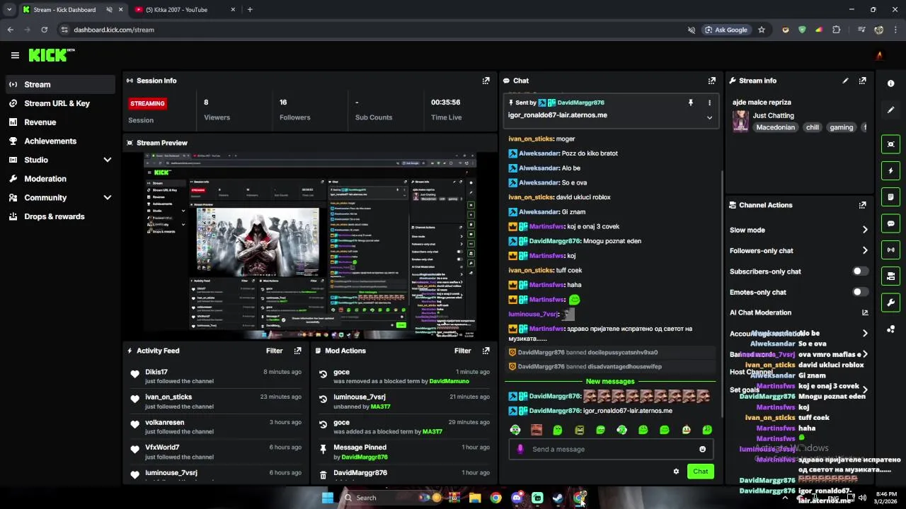Open the info icon in right rail
The width and height of the screenshot is (906, 509).
pos(890,83)
